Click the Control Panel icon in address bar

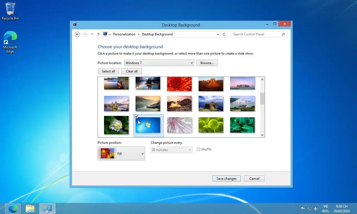[105, 34]
